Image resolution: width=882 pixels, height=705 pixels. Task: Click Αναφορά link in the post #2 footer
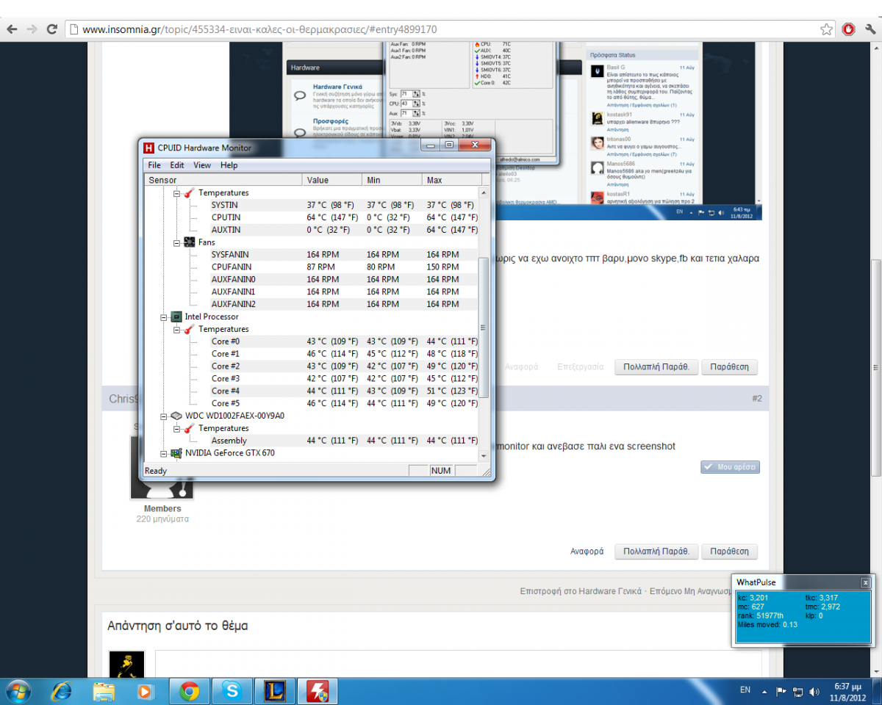coord(587,552)
